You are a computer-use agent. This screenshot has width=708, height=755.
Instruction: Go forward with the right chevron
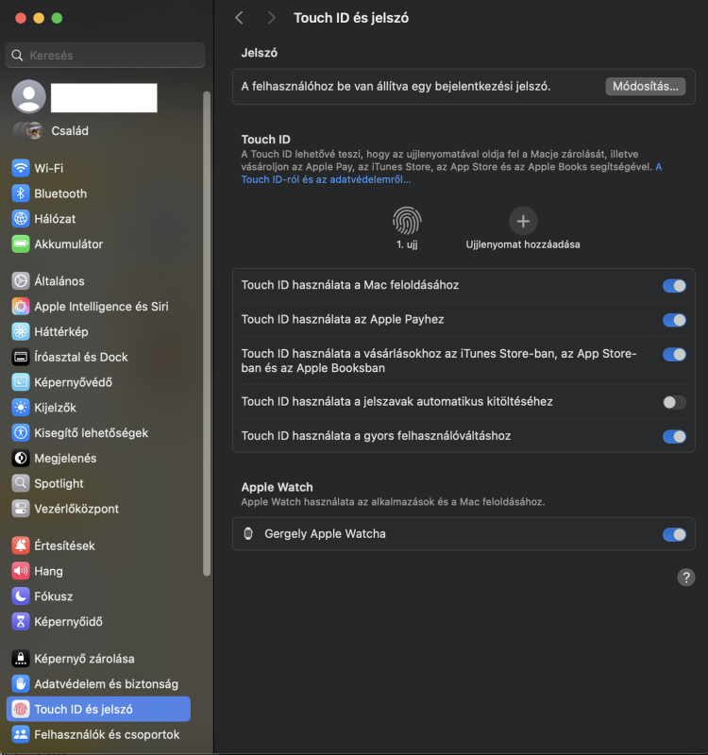click(271, 18)
